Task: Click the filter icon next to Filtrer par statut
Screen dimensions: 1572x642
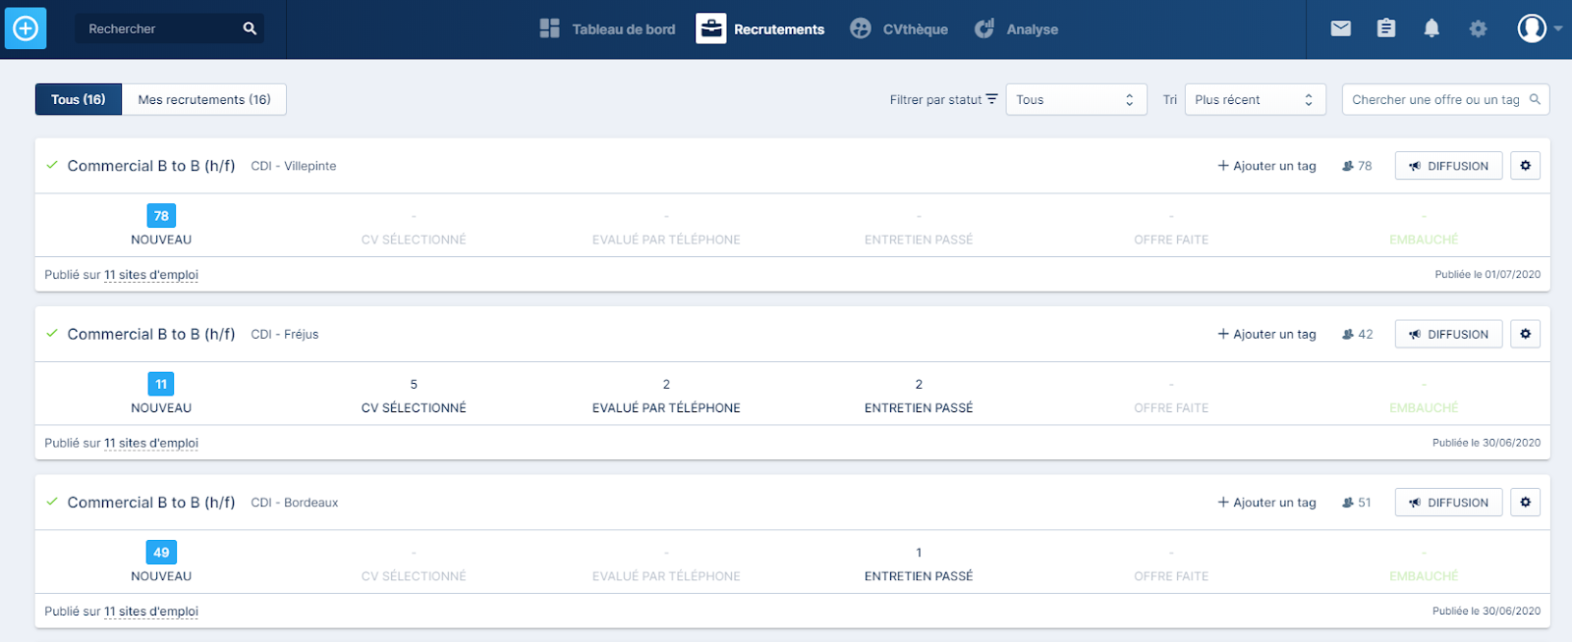Action: click(991, 98)
